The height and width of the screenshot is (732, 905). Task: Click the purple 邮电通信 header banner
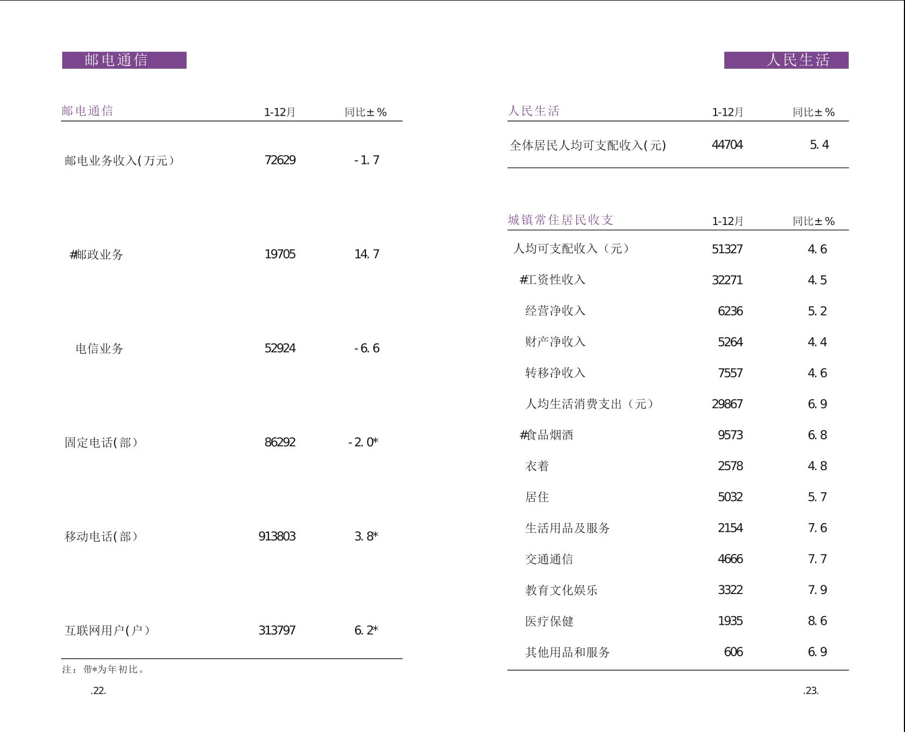click(124, 60)
